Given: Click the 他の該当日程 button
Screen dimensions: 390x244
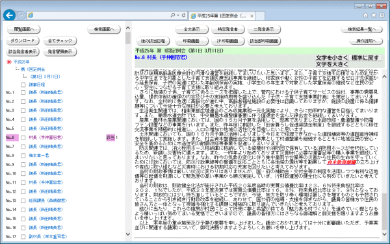Looking at the screenshot, I should (x=153, y=41).
